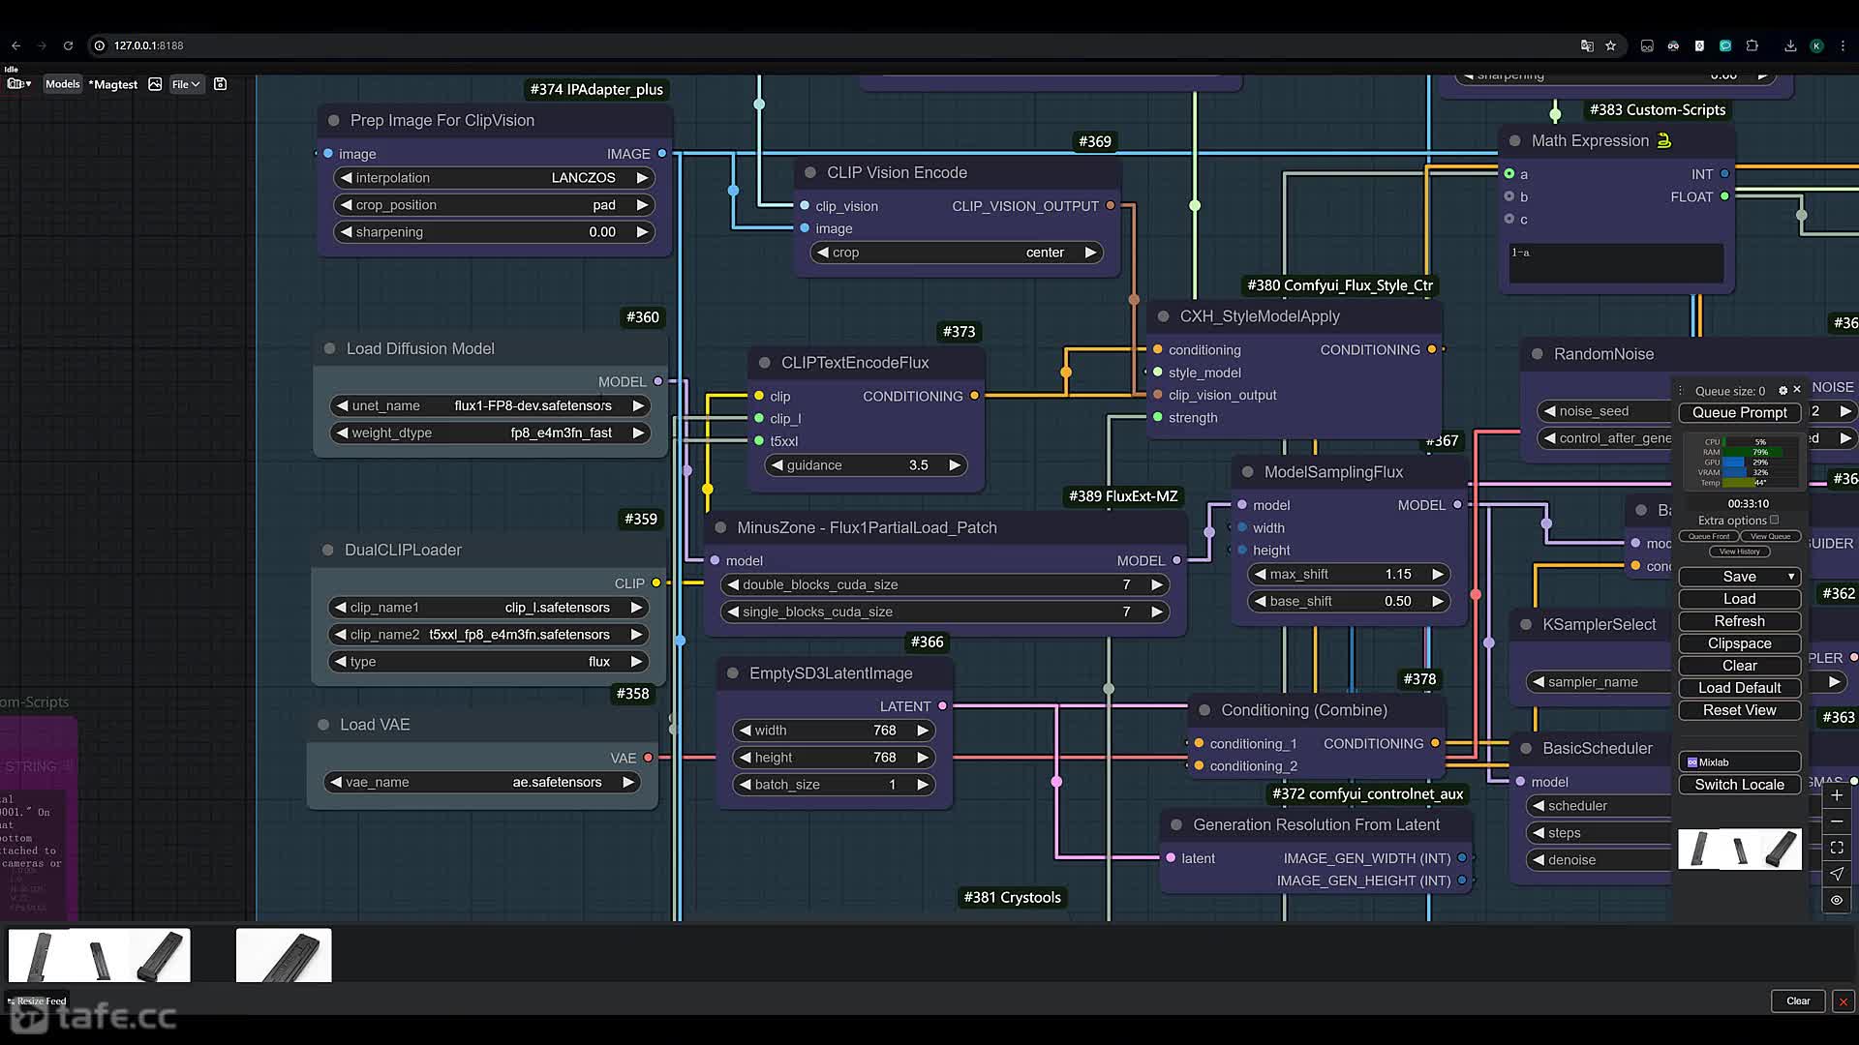Click the Queue Front option
This screenshot has width=1859, height=1045.
pos(1709,536)
